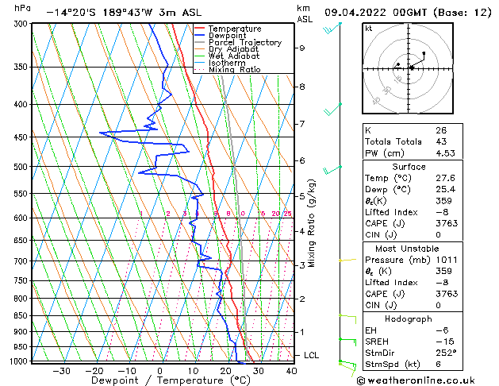The height and width of the screenshot is (386, 499).
Task: Click the 09.04.2022 00GMT date header
Action: [x=375, y=13]
